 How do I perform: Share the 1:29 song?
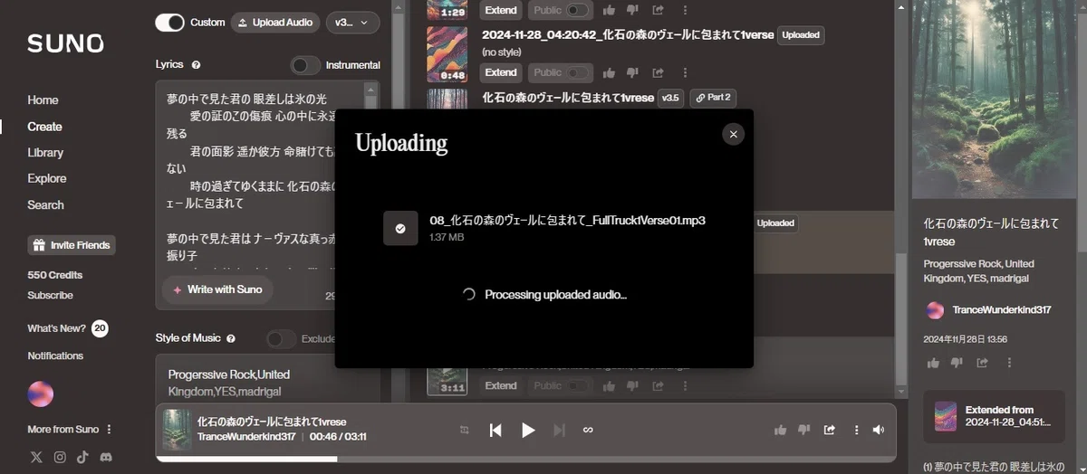point(658,10)
